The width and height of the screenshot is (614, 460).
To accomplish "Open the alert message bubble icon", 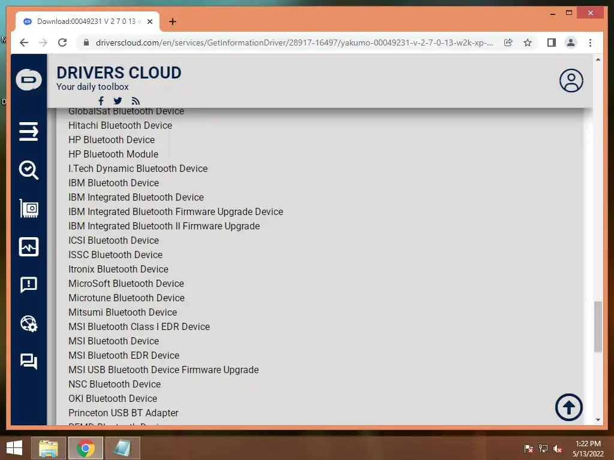I will [x=29, y=285].
